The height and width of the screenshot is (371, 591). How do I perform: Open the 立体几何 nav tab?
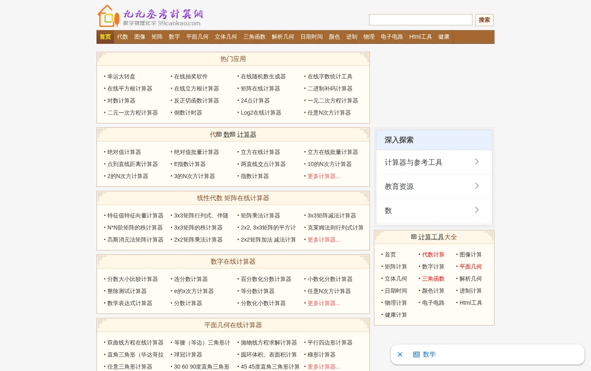[226, 37]
